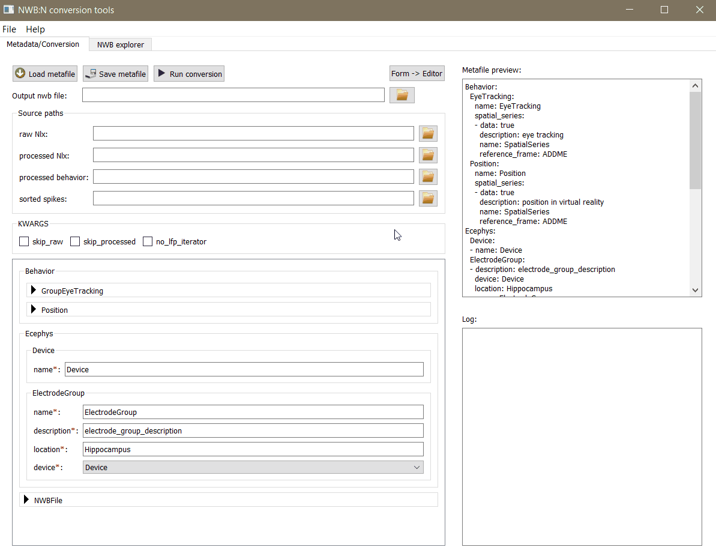Enable the skip_processed checkbox
Viewport: 716px width, 559px height.
tap(75, 241)
